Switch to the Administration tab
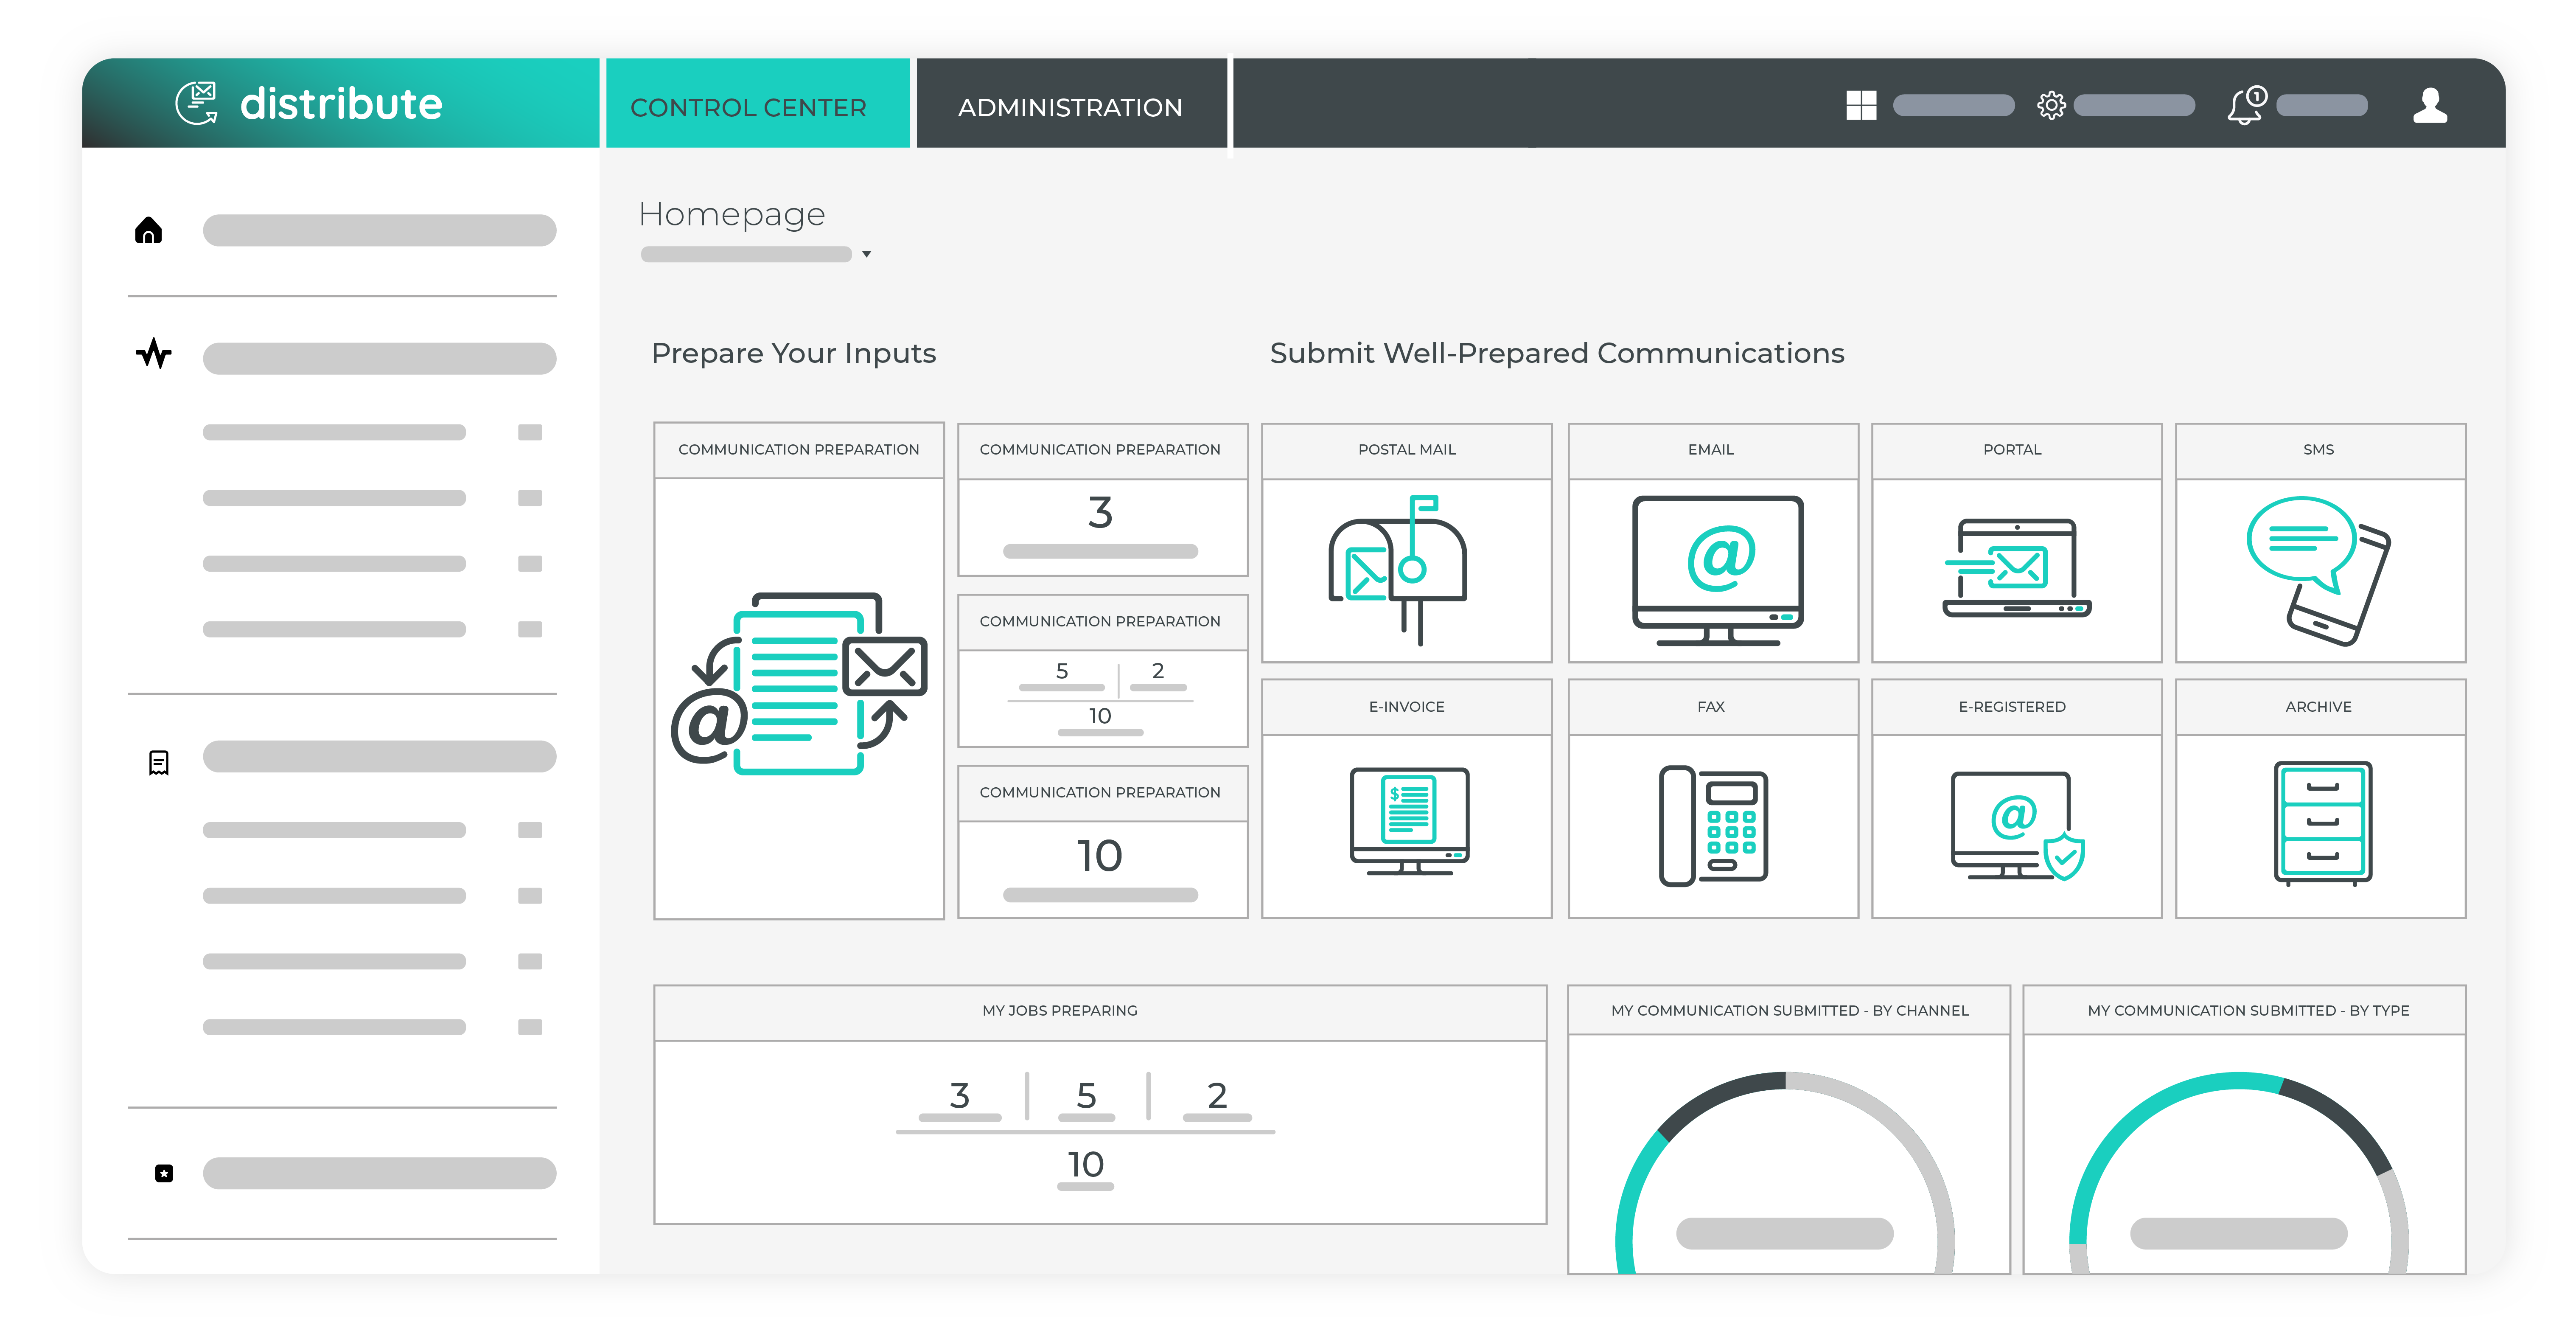 coord(1071,104)
